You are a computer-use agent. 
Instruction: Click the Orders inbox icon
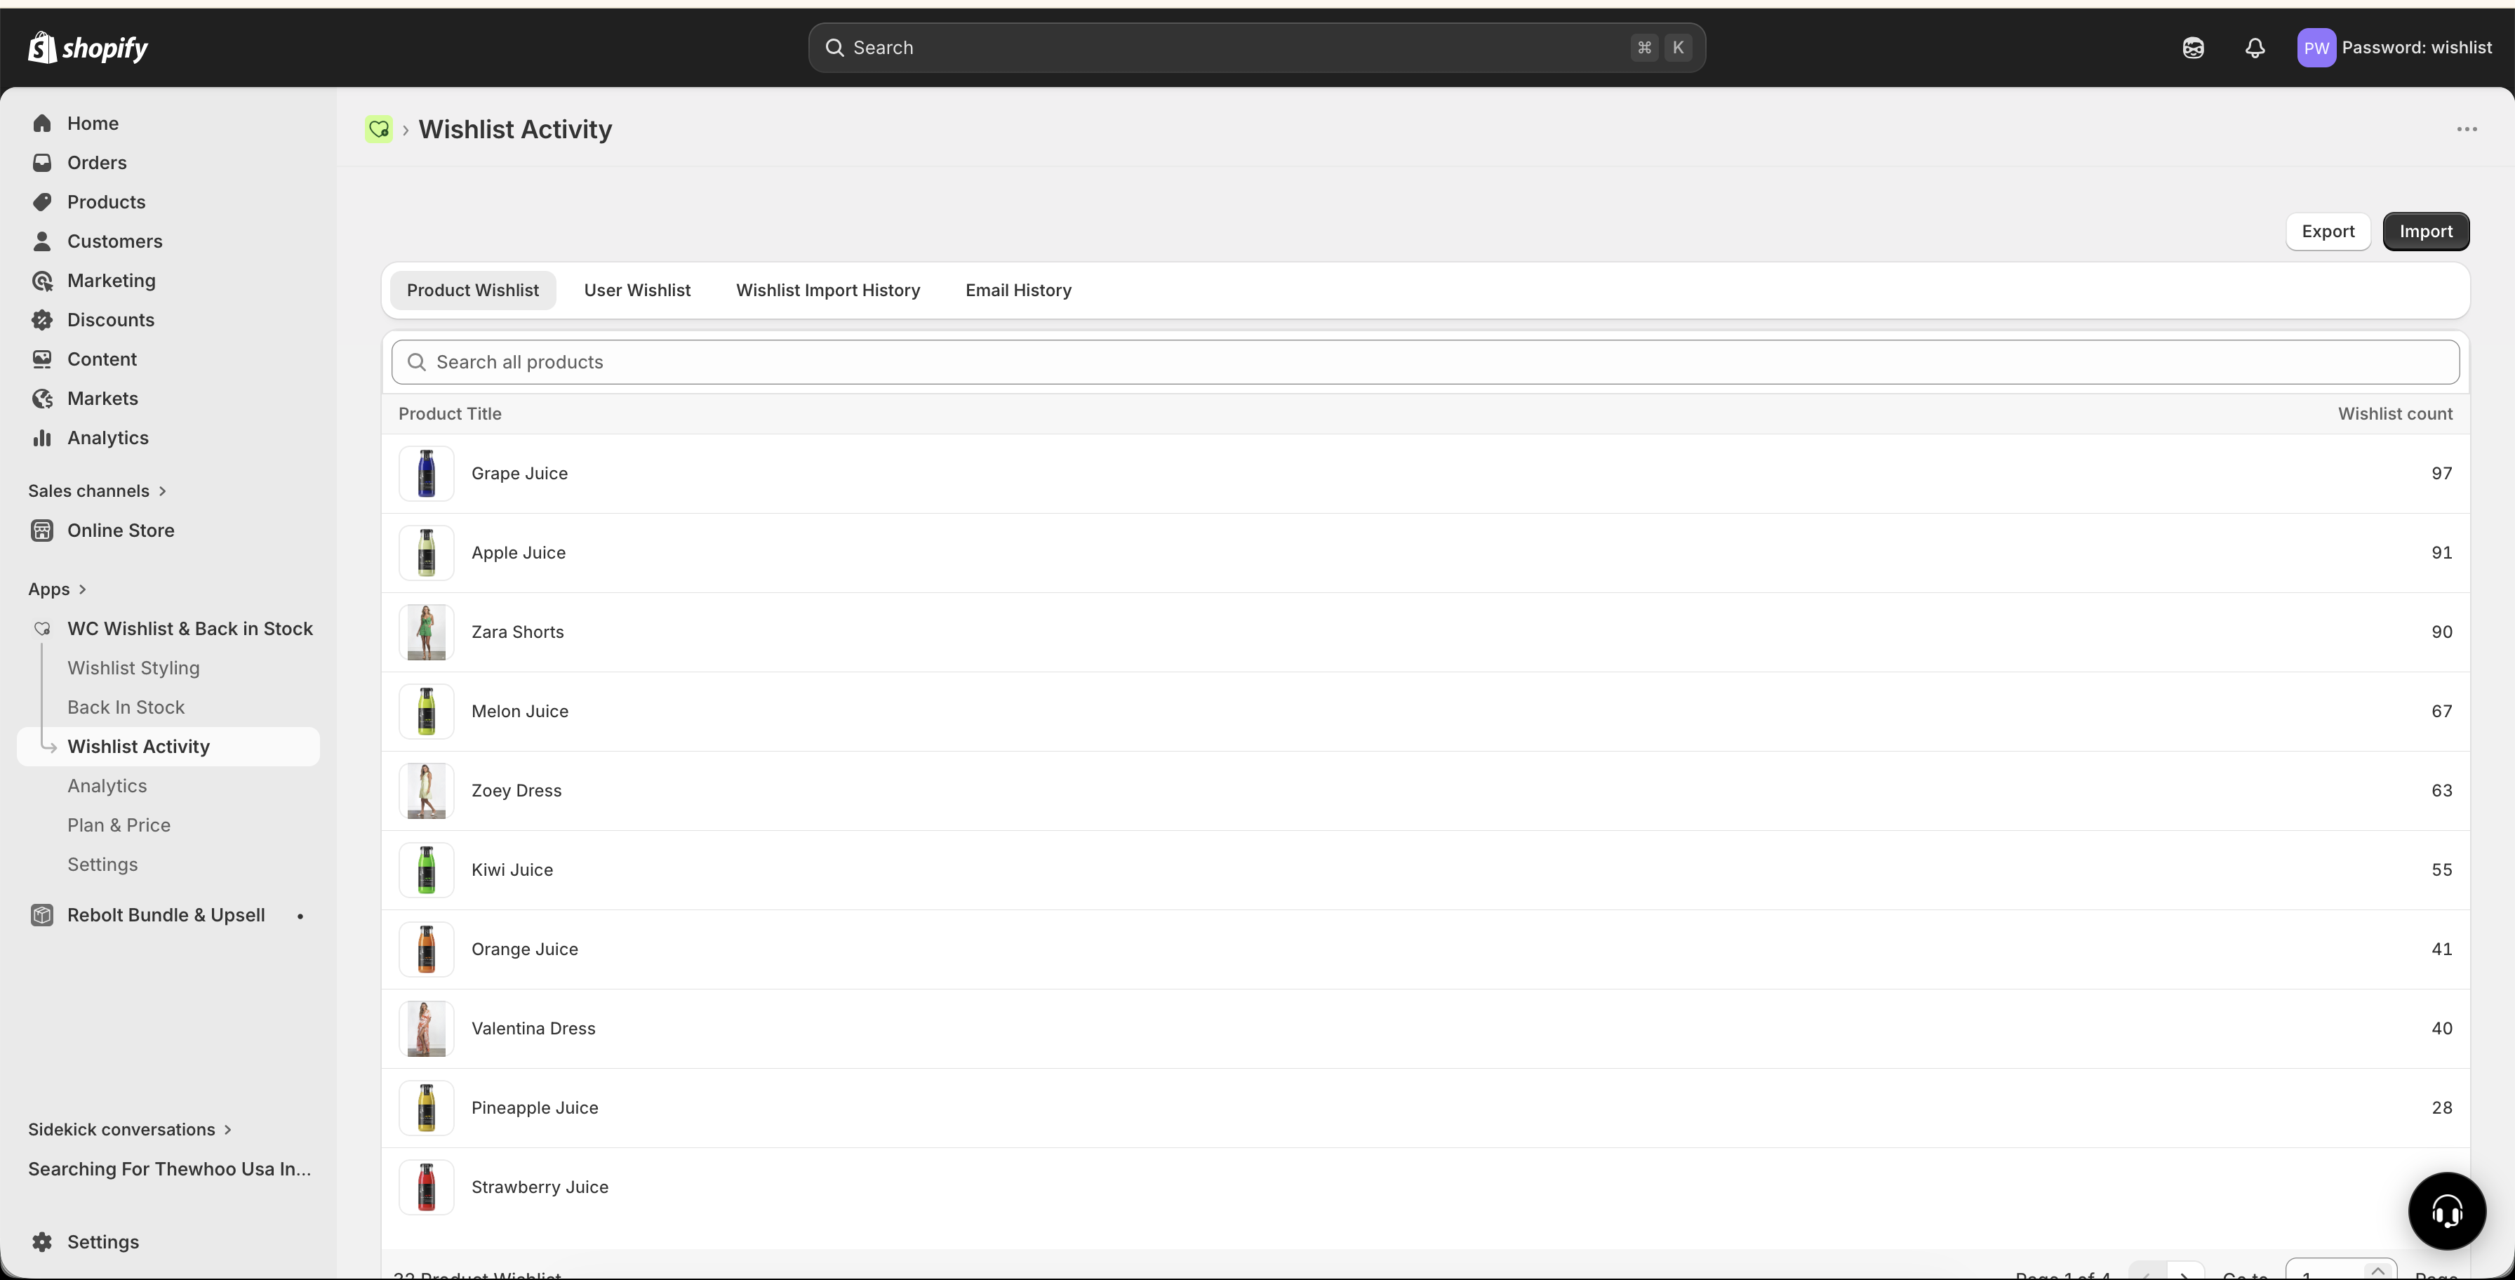tap(42, 162)
